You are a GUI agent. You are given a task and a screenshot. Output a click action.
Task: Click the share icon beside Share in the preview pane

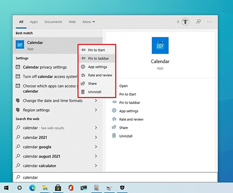coord(114,127)
